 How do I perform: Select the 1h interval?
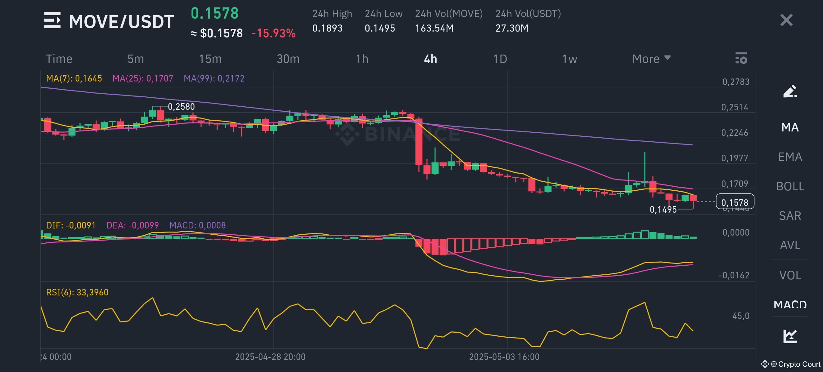(x=362, y=59)
